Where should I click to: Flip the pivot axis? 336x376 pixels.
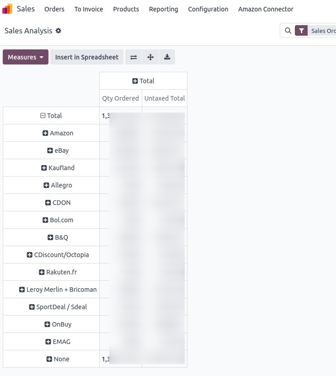133,57
